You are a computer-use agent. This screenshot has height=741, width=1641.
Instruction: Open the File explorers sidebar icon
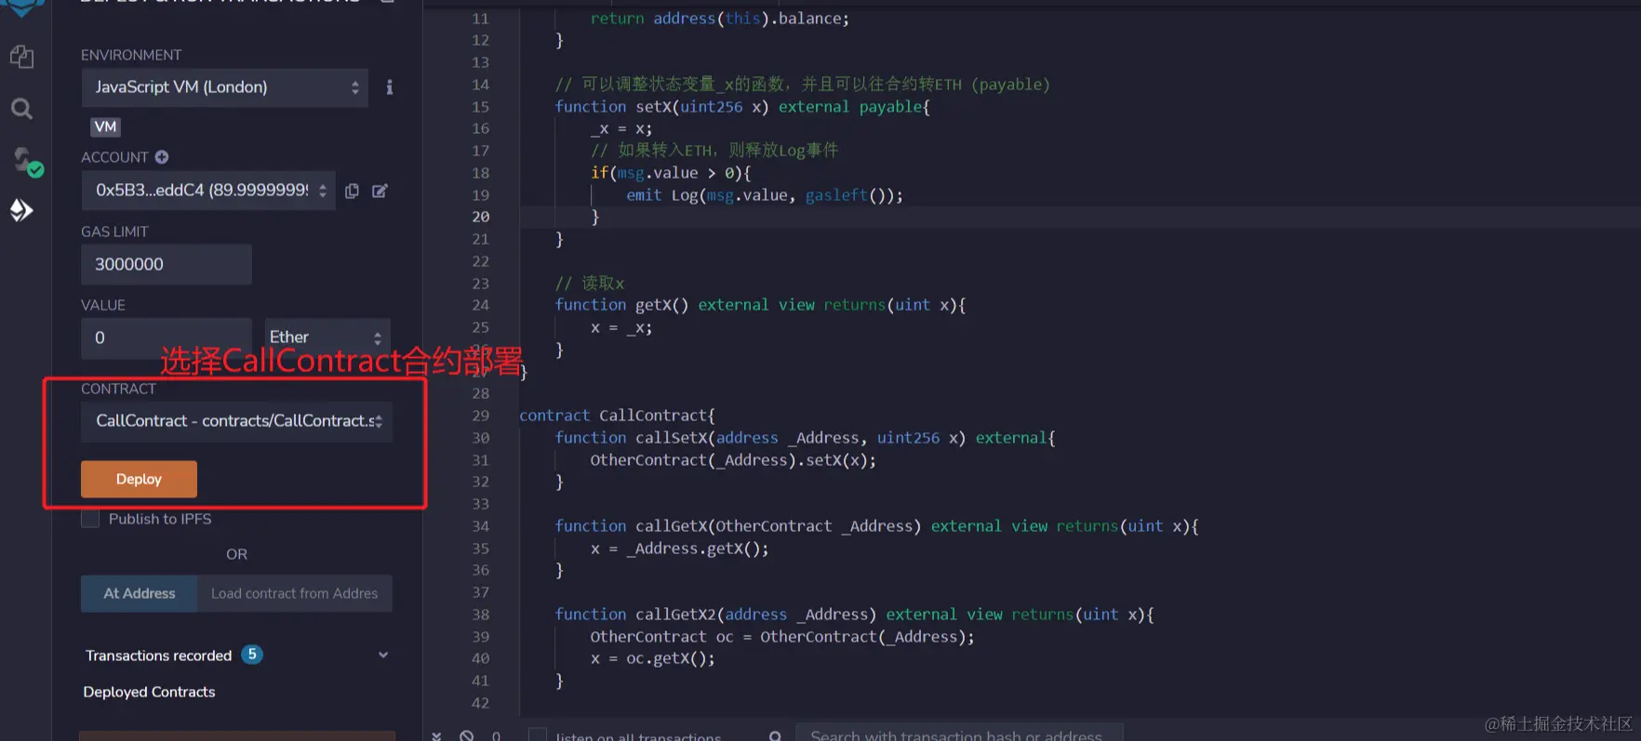point(21,57)
